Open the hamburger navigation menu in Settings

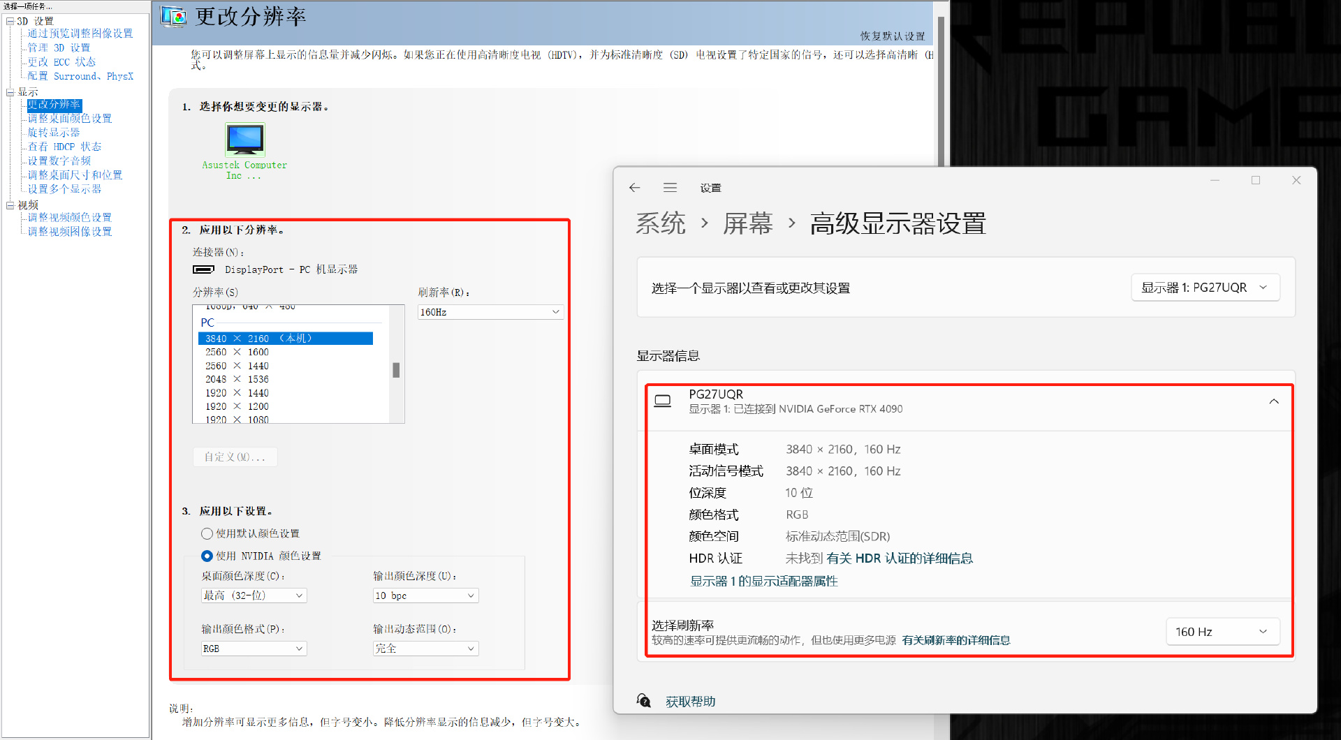tap(670, 188)
